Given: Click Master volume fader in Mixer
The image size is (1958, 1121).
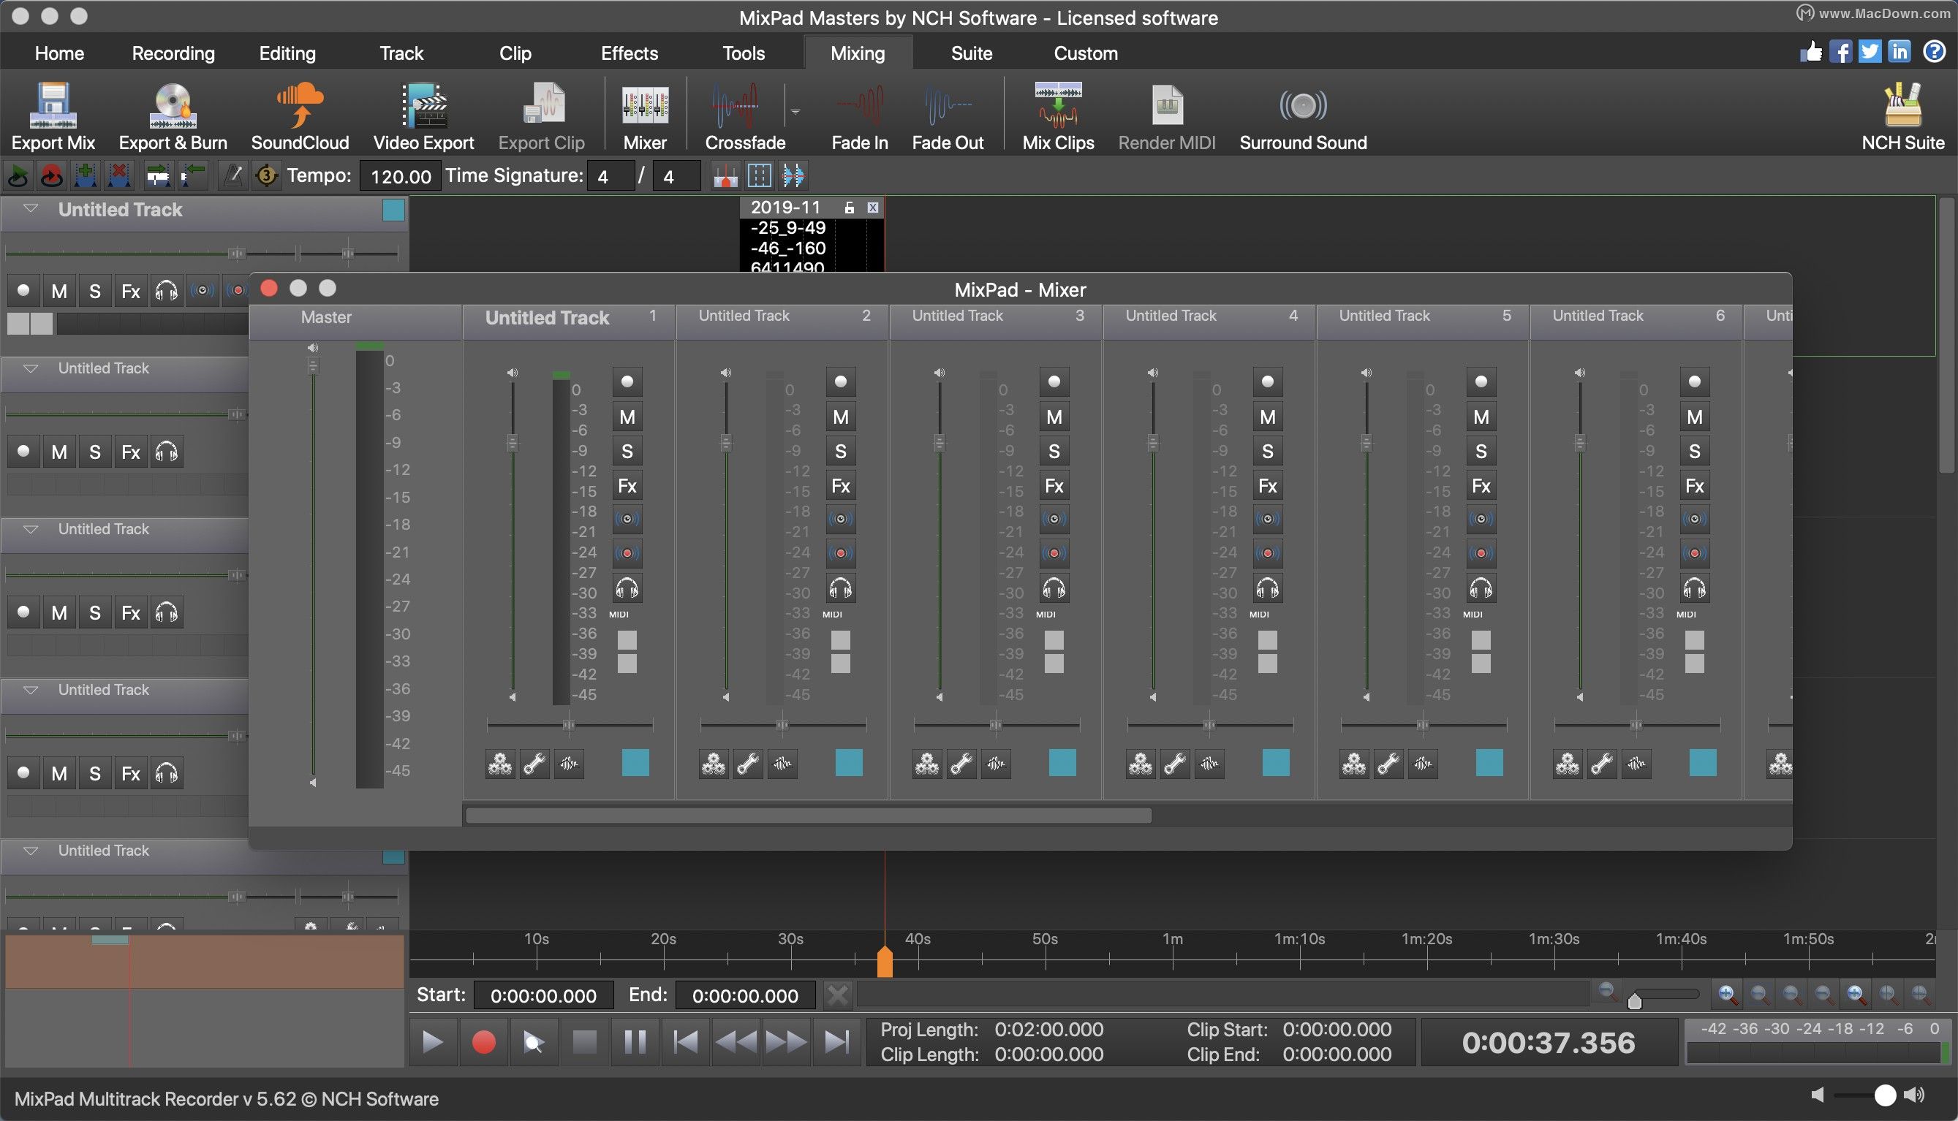Looking at the screenshot, I should click(313, 367).
